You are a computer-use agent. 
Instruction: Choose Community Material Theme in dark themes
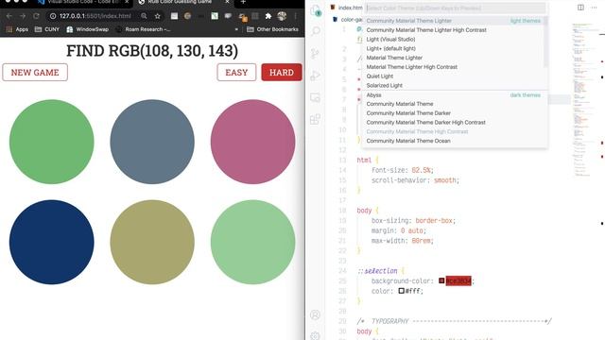[454, 104]
